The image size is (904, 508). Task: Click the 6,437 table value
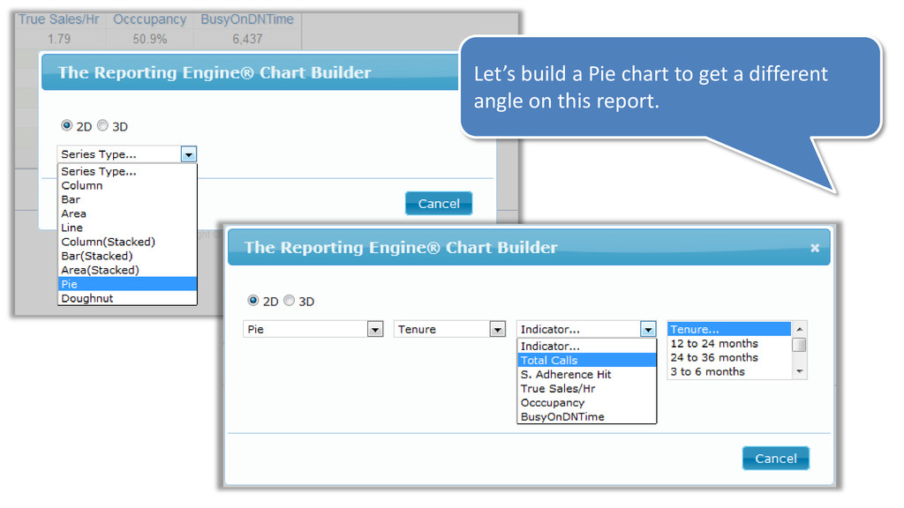pos(247,39)
